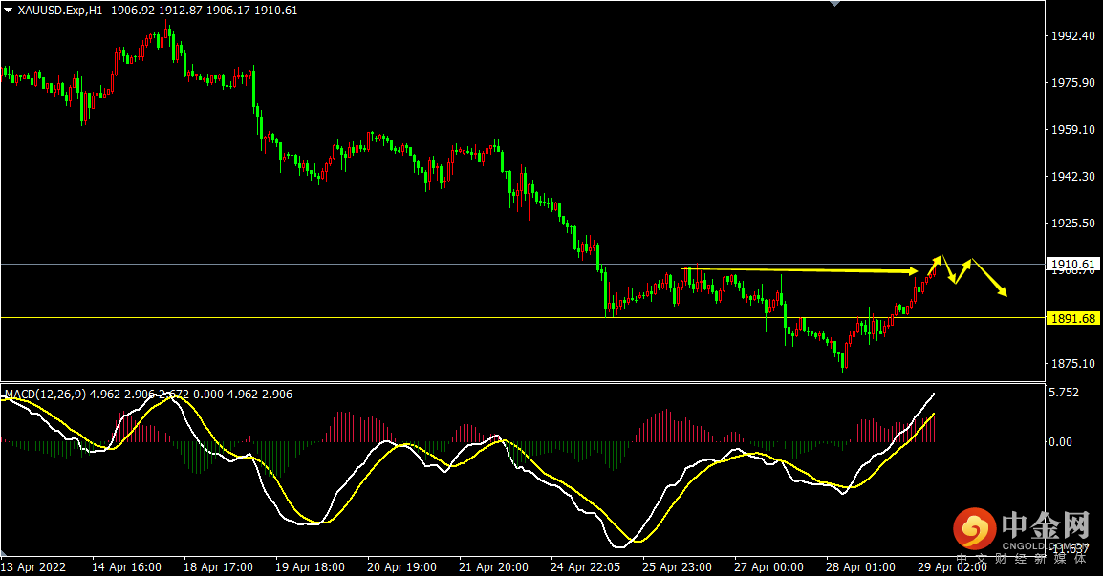Viewport: 1103px width, 576px height.
Task: Click the CNGOLD orange logo icon
Action: [x=974, y=528]
